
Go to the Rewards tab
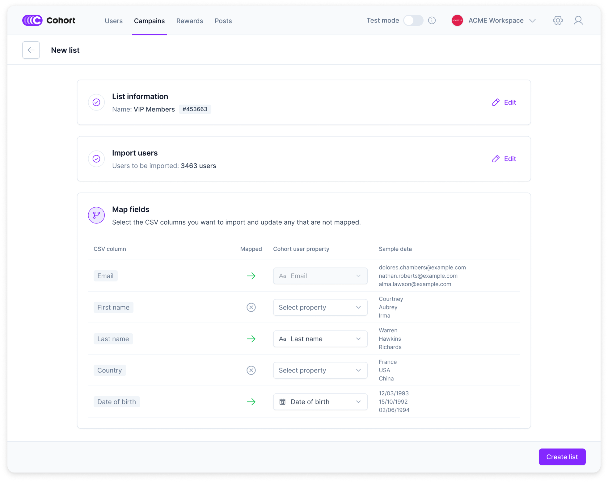point(189,21)
